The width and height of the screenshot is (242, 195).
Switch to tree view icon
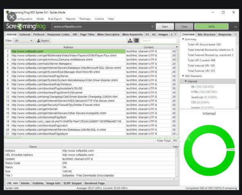click(x=130, y=41)
